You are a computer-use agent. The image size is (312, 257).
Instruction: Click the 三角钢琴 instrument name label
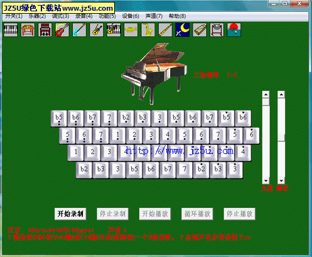pos(207,75)
